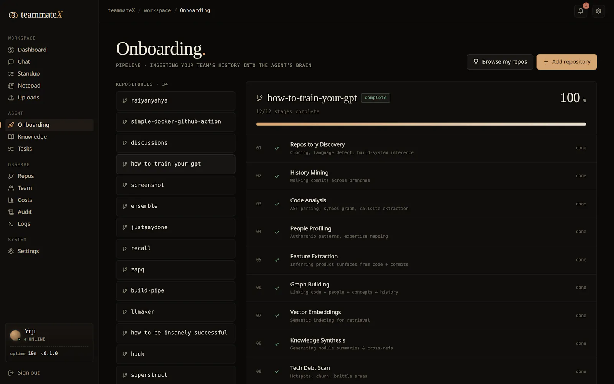Click the Costs bar chart icon
The width and height of the screenshot is (614, 384).
coord(11,200)
